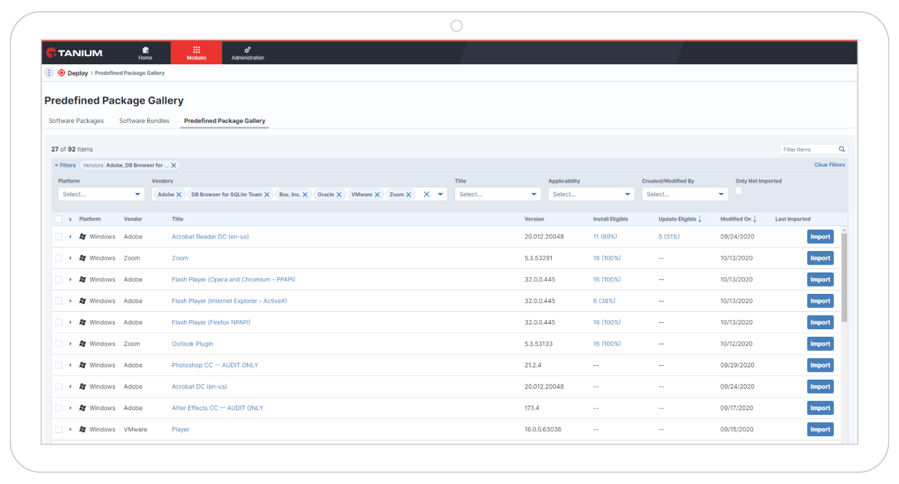The height and width of the screenshot is (484, 899).
Task: Remove the Adobe vendor chip
Action: click(178, 195)
